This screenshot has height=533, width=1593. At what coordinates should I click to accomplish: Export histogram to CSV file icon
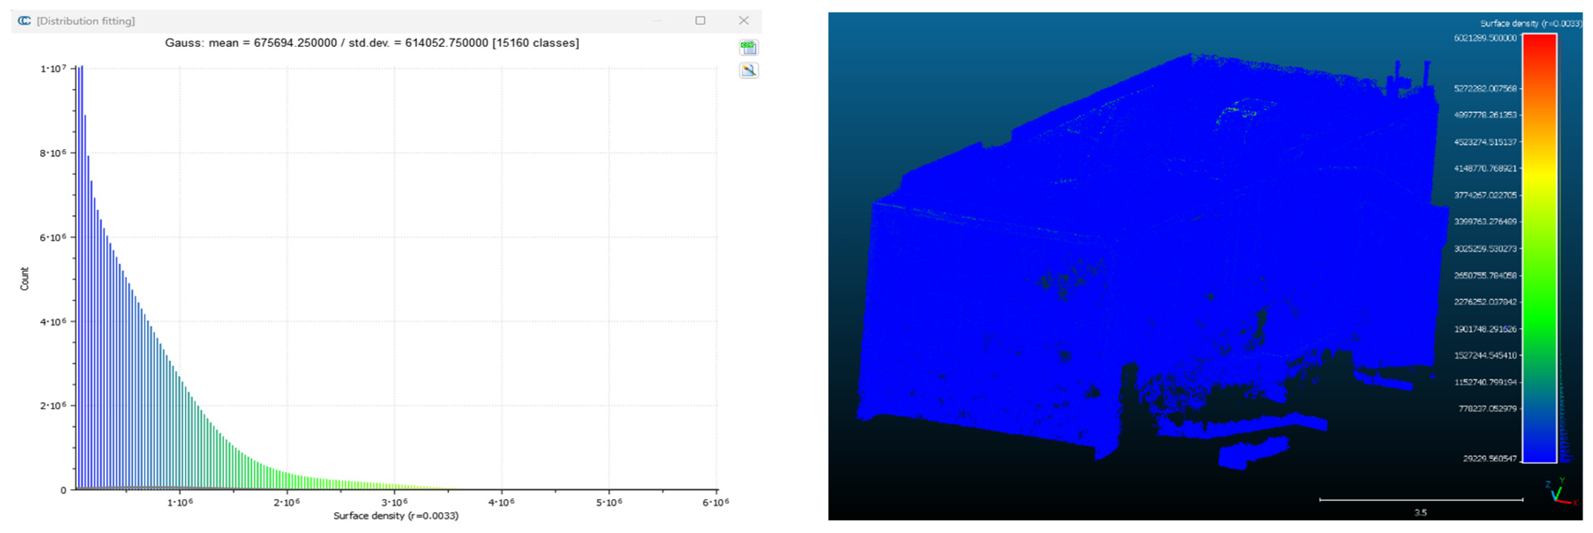(748, 48)
